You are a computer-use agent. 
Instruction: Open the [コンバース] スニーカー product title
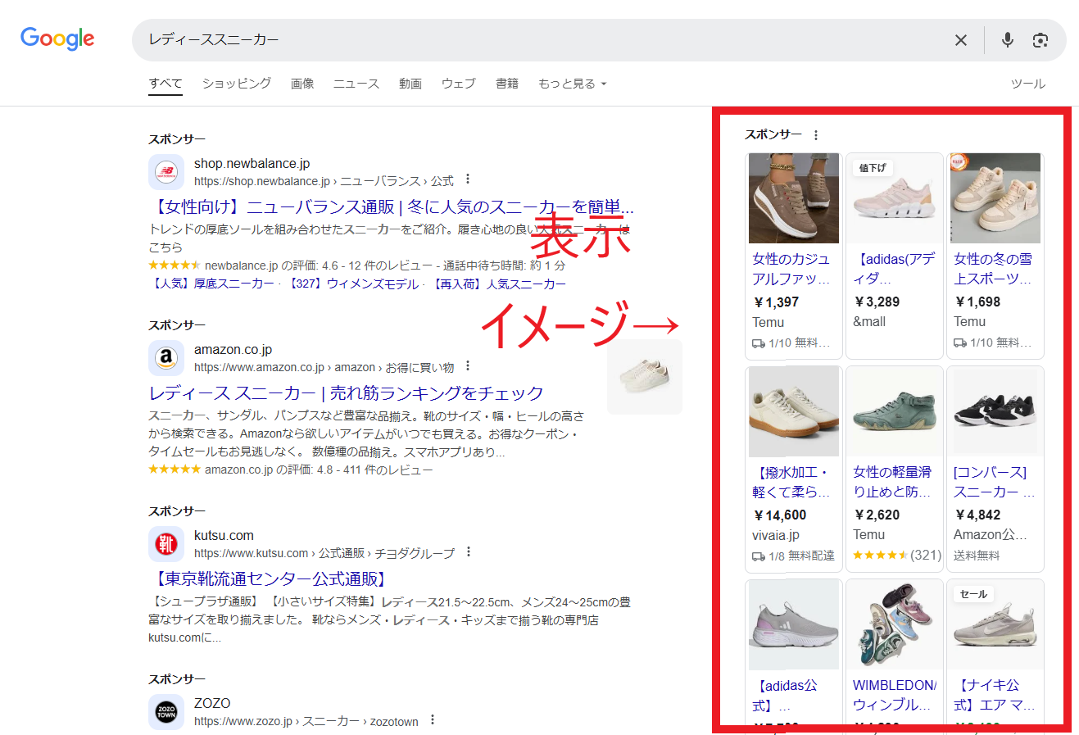click(x=995, y=482)
